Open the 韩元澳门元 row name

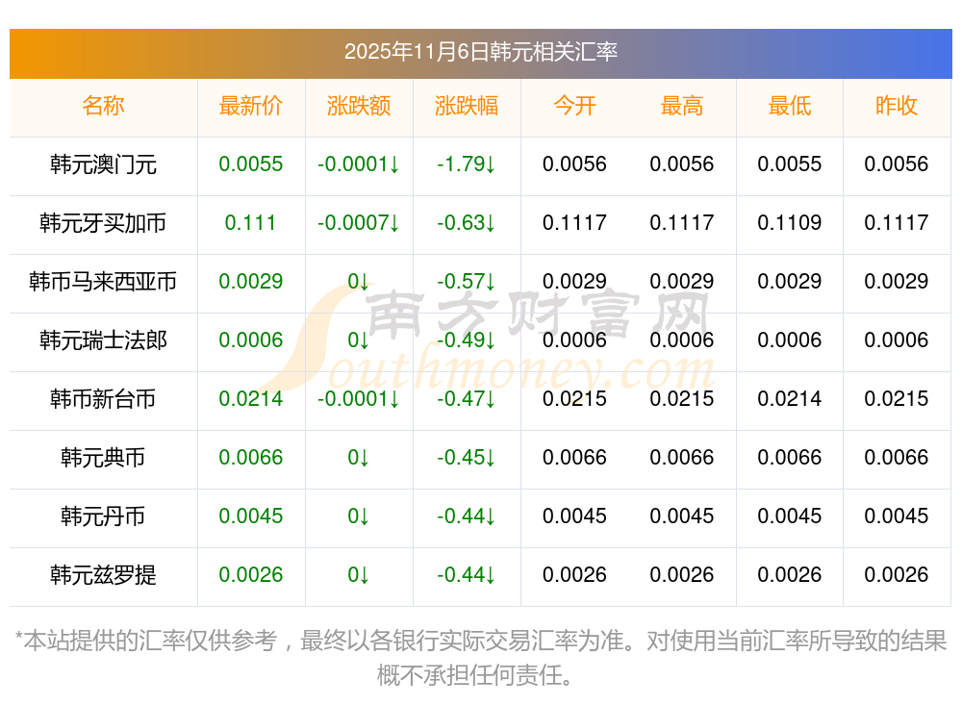103,164
